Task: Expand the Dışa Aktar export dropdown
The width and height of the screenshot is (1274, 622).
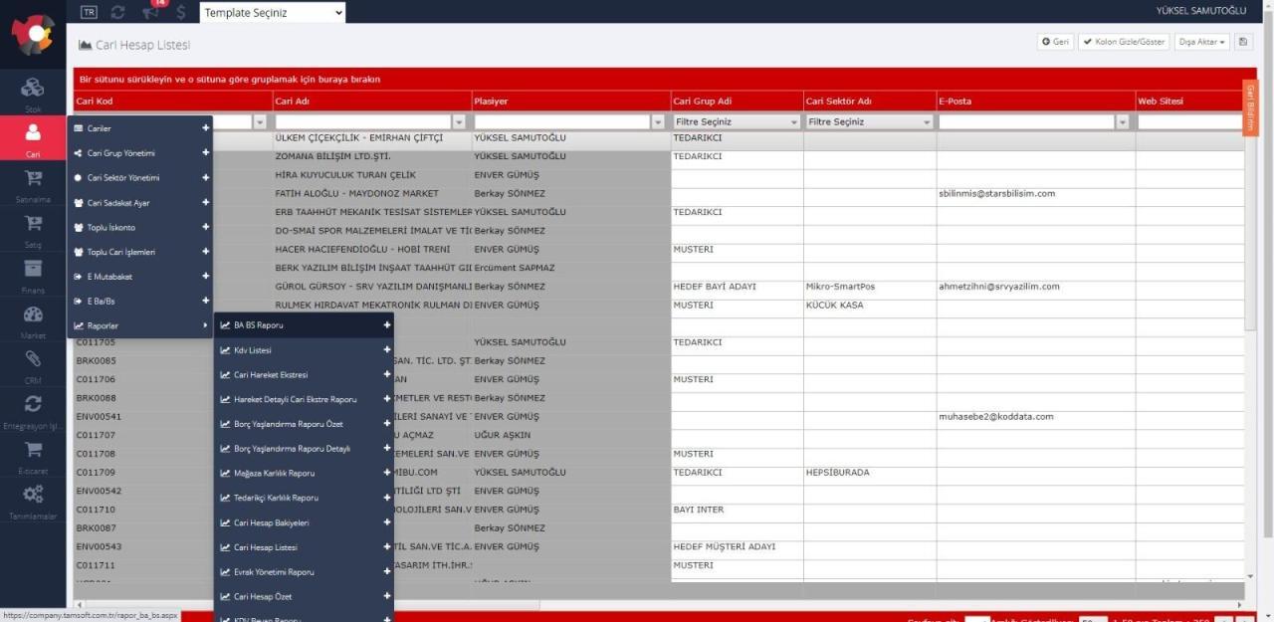Action: 1201,43
